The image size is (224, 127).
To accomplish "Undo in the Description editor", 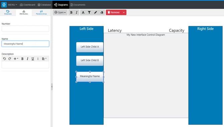I will pos(4,59).
